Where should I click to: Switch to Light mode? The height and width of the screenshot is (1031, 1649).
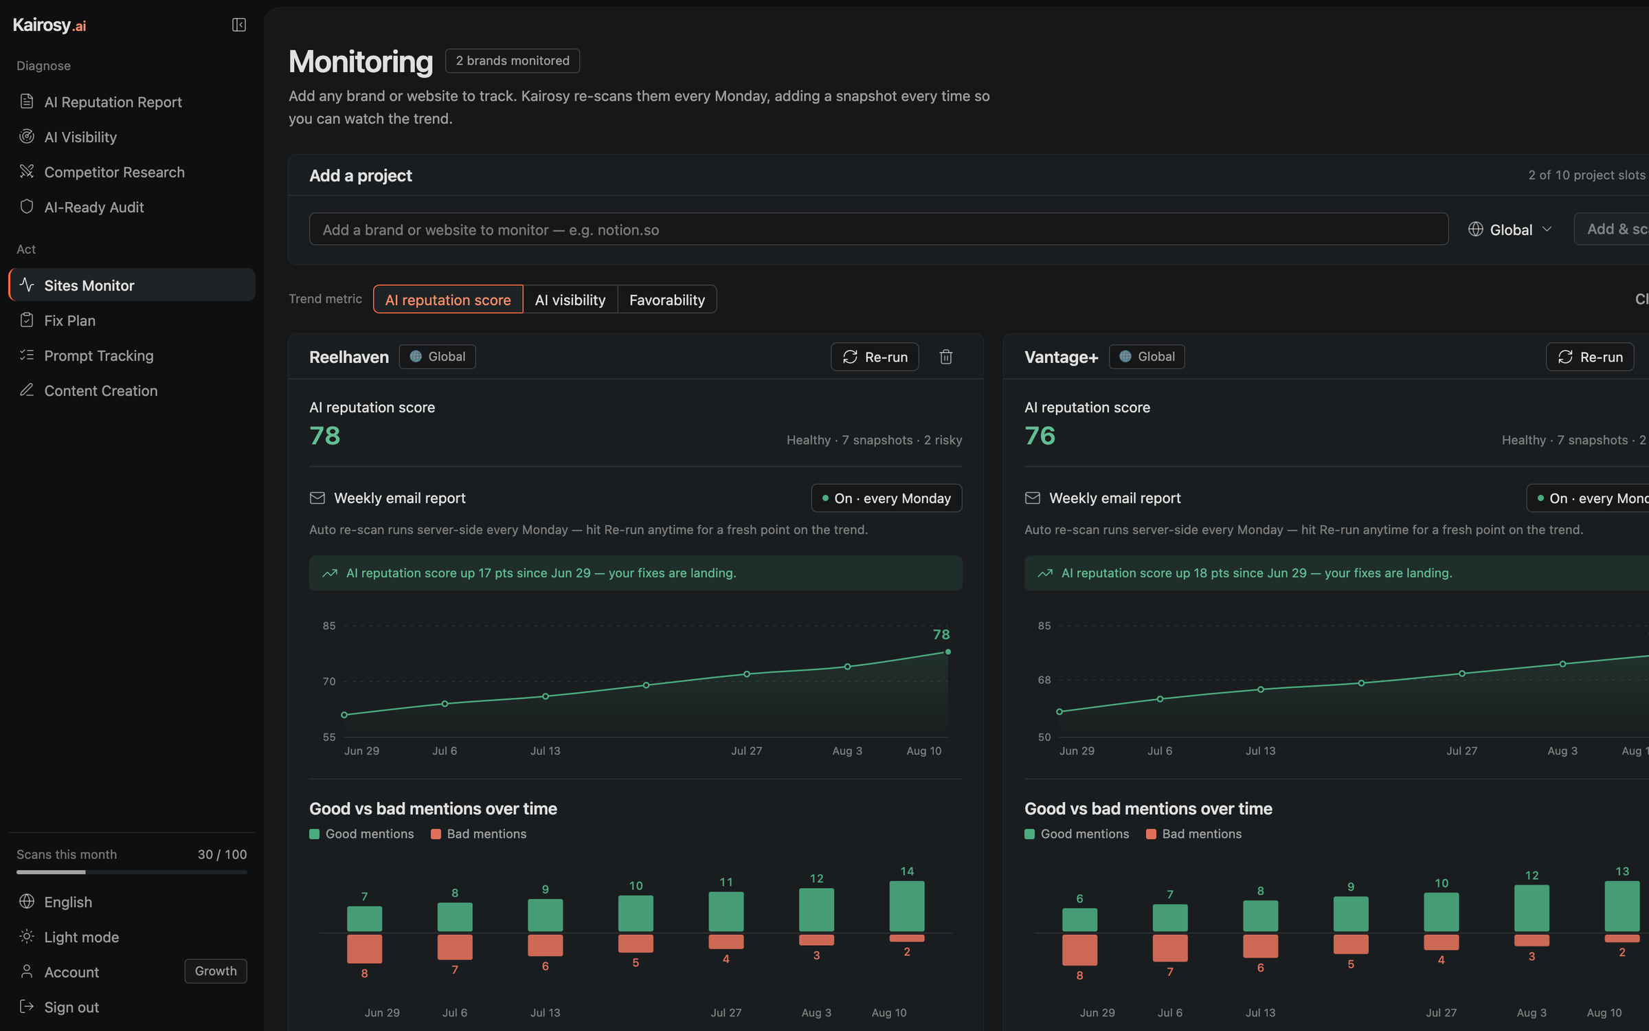click(131, 937)
